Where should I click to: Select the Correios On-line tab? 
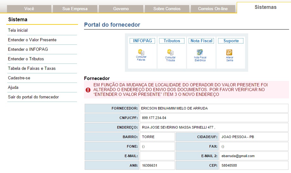(213, 9)
